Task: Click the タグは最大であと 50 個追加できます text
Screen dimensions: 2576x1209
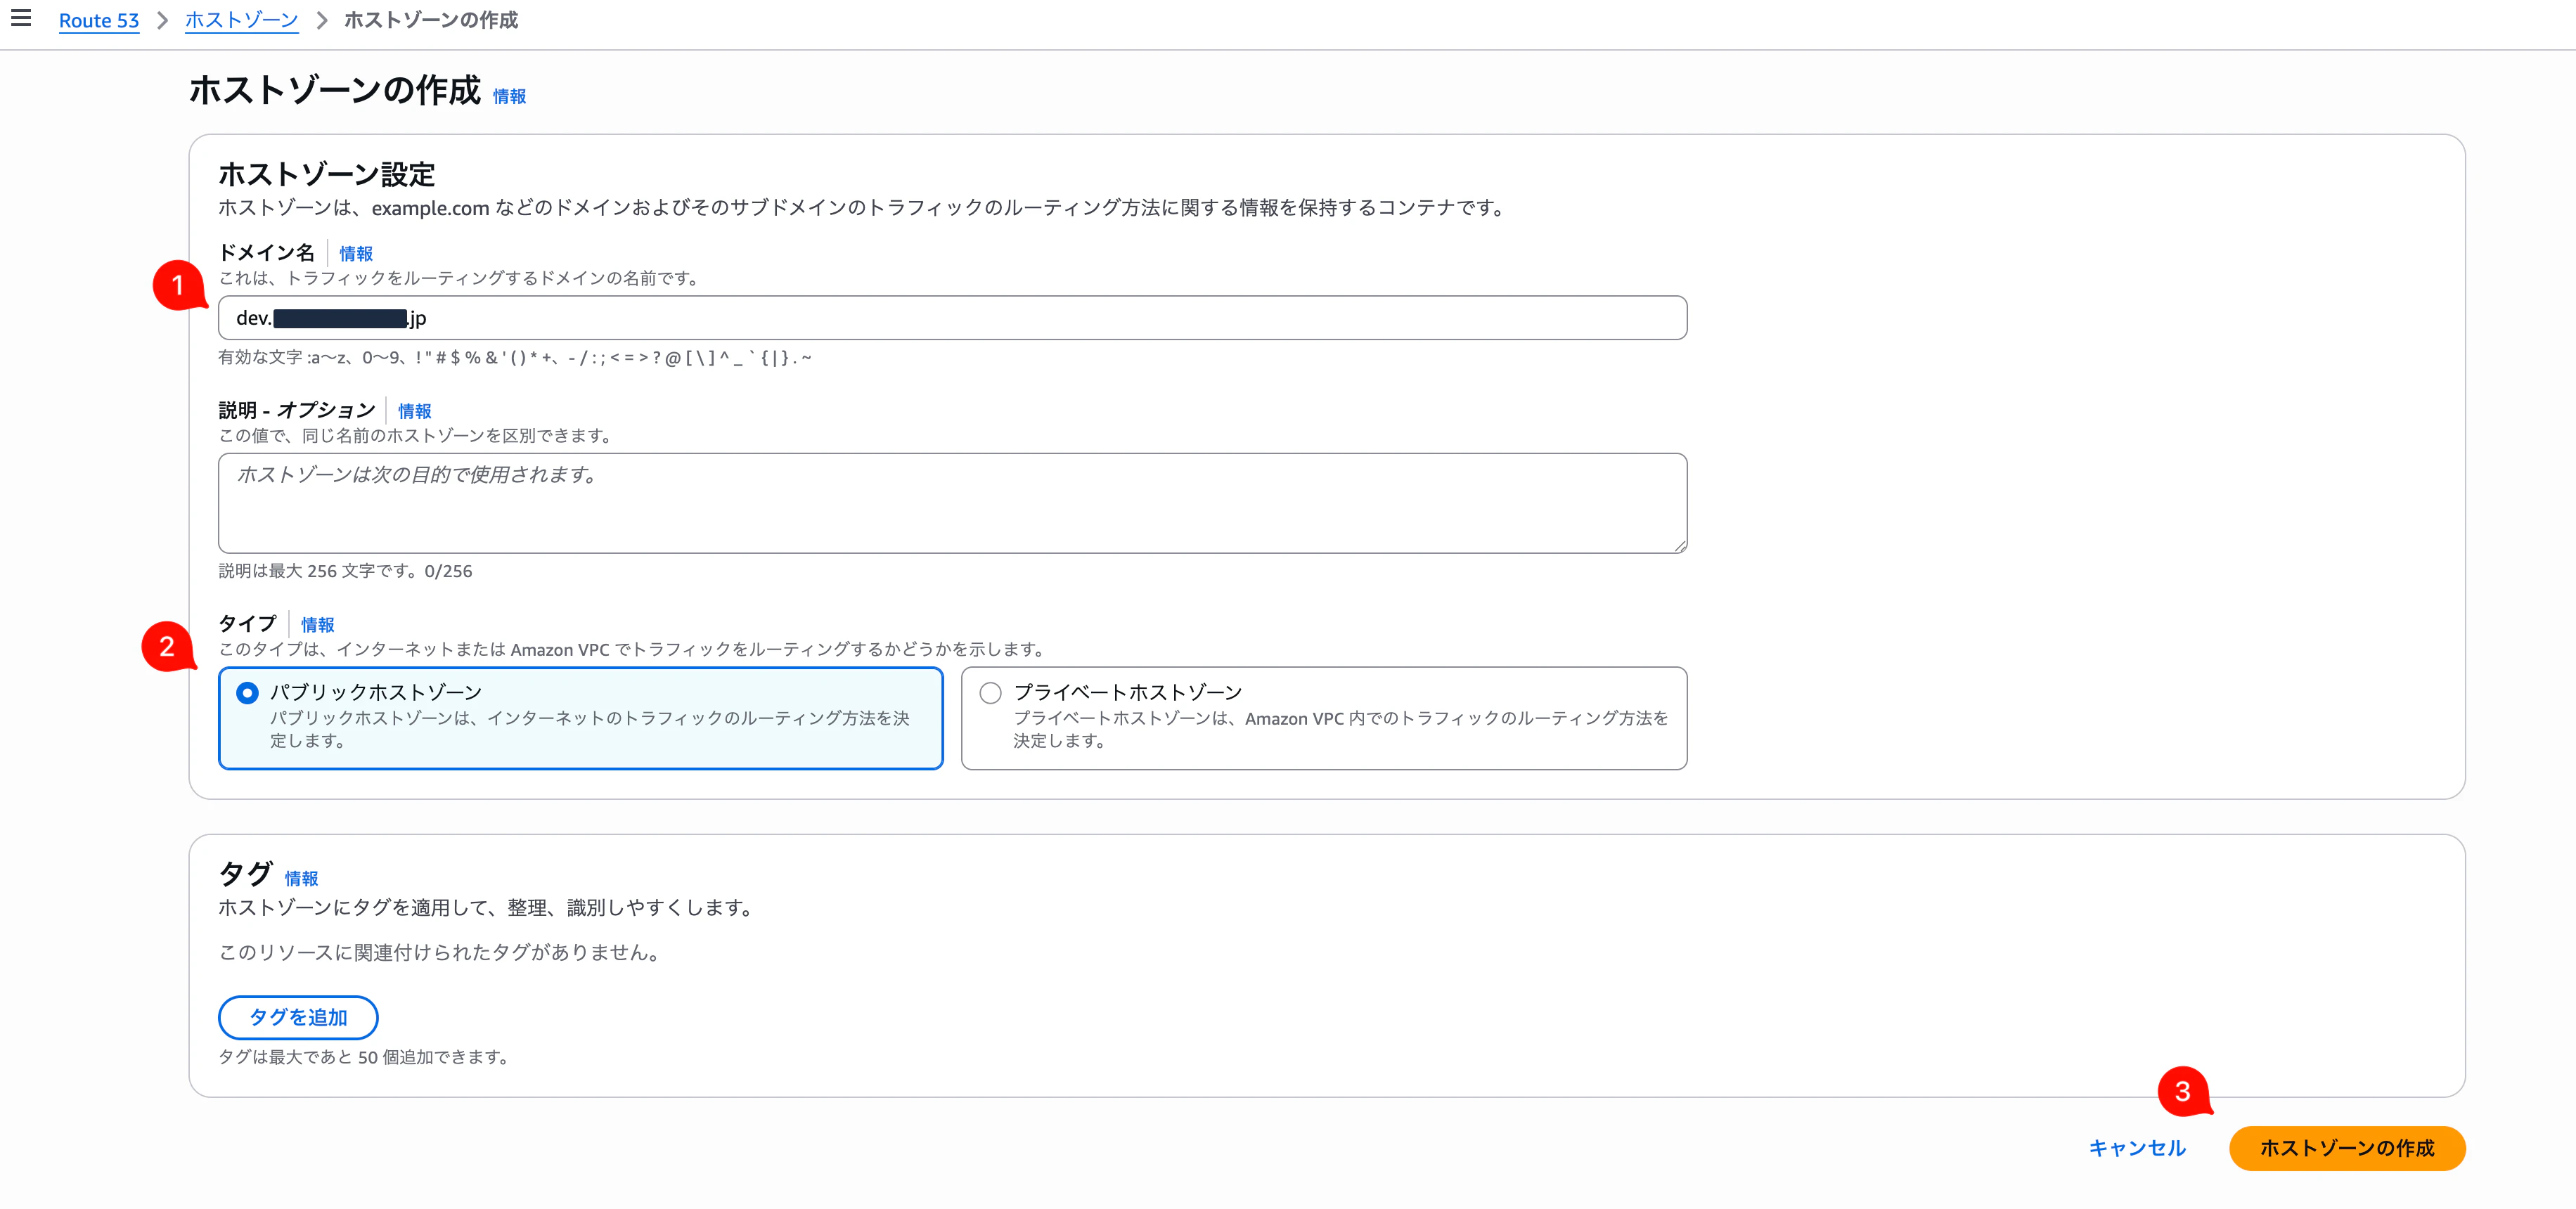Action: click(x=365, y=1057)
